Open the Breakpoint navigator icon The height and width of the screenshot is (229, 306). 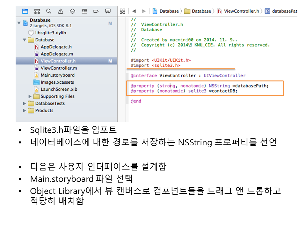96,11
